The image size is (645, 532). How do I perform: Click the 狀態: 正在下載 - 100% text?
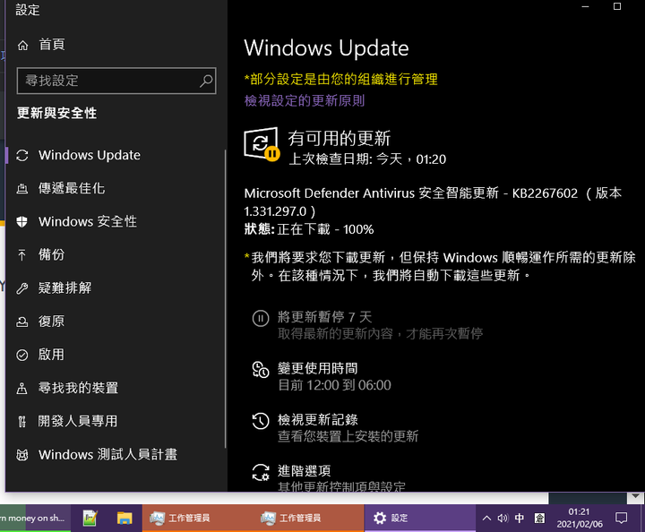pyautogui.click(x=309, y=229)
